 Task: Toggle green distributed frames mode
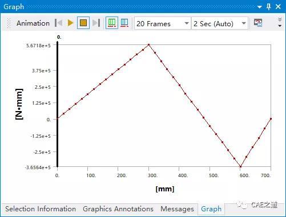112,23
